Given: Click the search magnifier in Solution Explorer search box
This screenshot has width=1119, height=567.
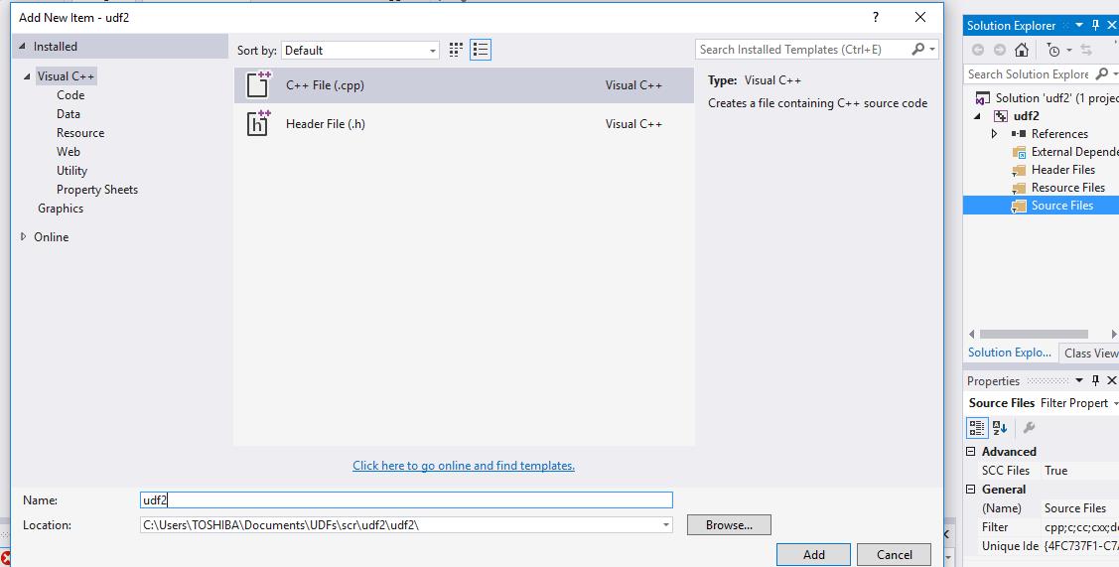Looking at the screenshot, I should [1102, 73].
